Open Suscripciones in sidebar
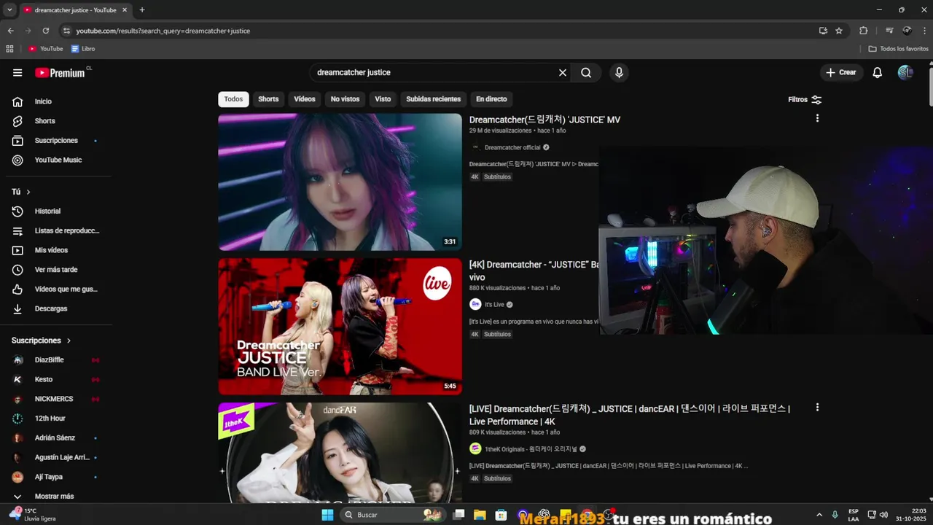This screenshot has height=525, width=933. pos(57,140)
